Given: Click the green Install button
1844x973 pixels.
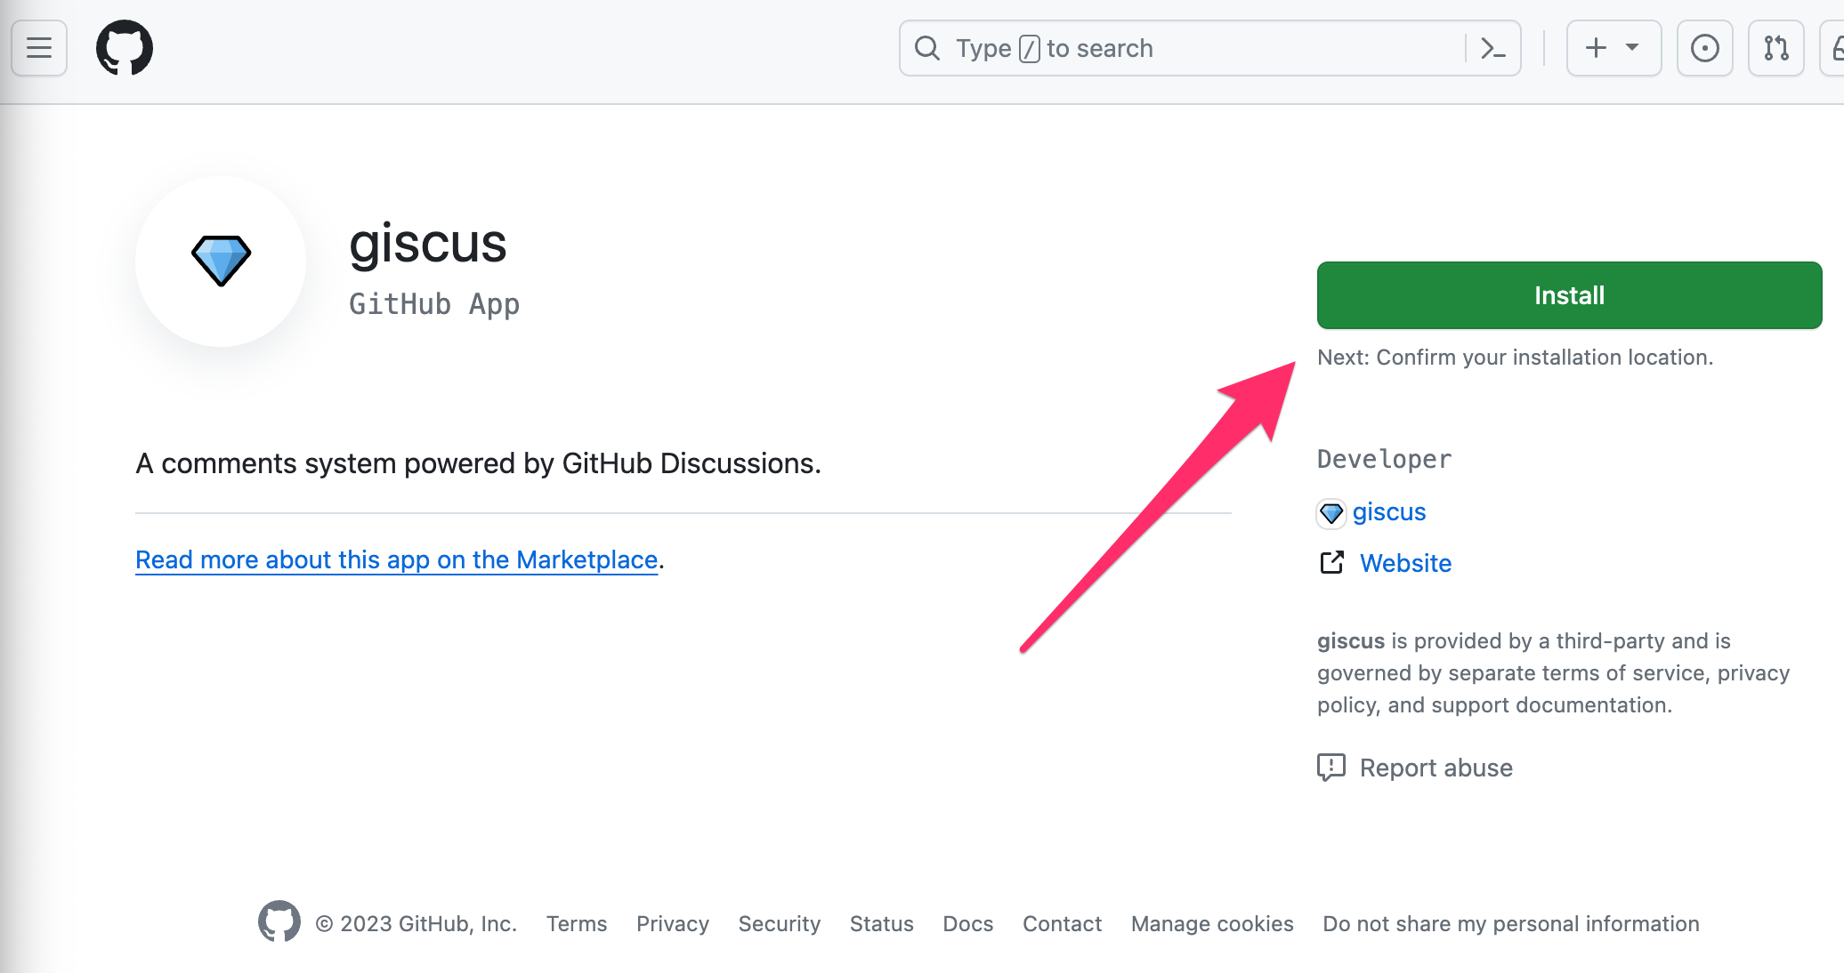Looking at the screenshot, I should pyautogui.click(x=1568, y=294).
